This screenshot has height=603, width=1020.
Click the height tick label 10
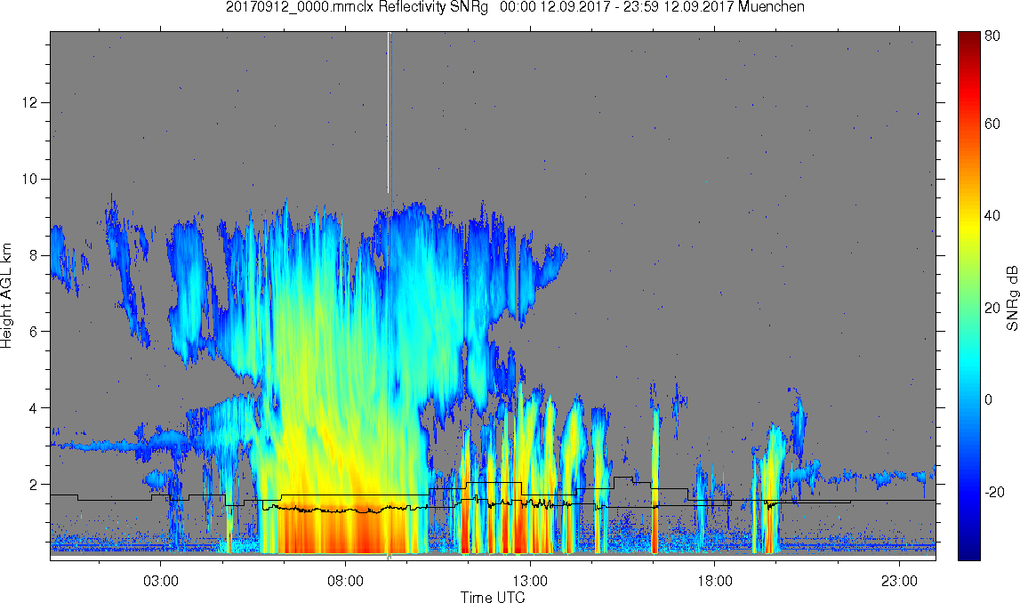[x=31, y=179]
